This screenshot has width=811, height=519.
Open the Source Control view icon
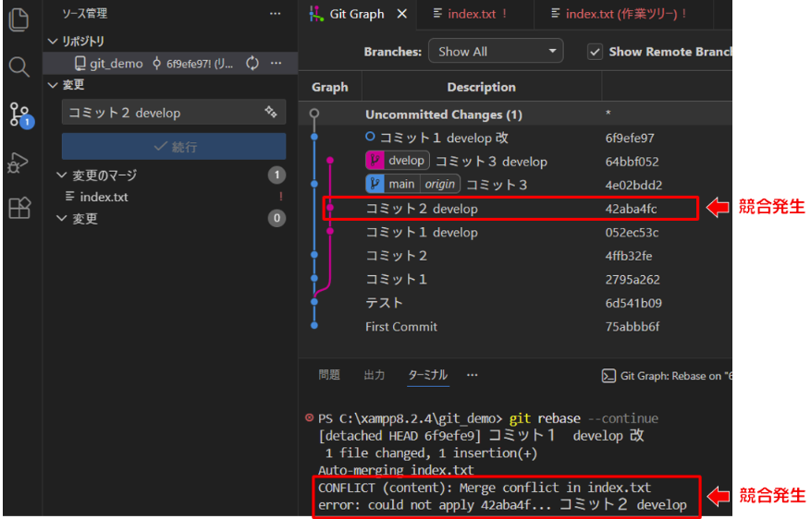click(18, 115)
